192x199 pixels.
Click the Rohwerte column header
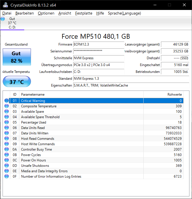[x=163, y=95]
